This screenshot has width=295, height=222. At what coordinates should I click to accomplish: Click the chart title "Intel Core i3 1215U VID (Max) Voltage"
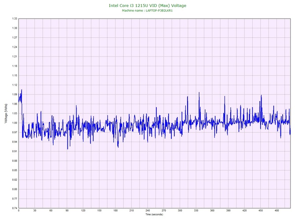click(147, 5)
